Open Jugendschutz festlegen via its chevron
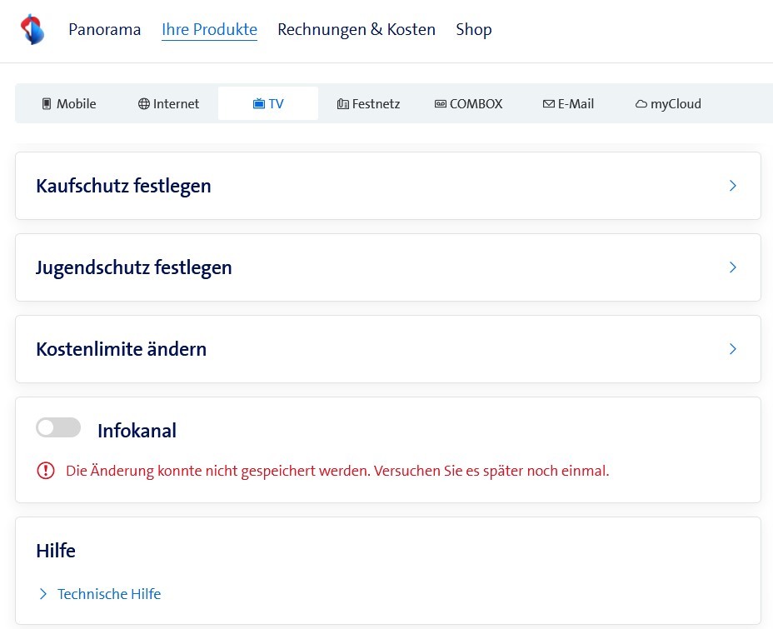 pyautogui.click(x=733, y=267)
